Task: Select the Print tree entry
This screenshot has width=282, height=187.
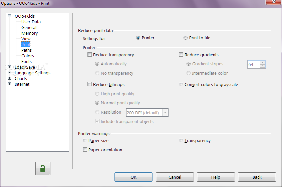Action: [26, 44]
